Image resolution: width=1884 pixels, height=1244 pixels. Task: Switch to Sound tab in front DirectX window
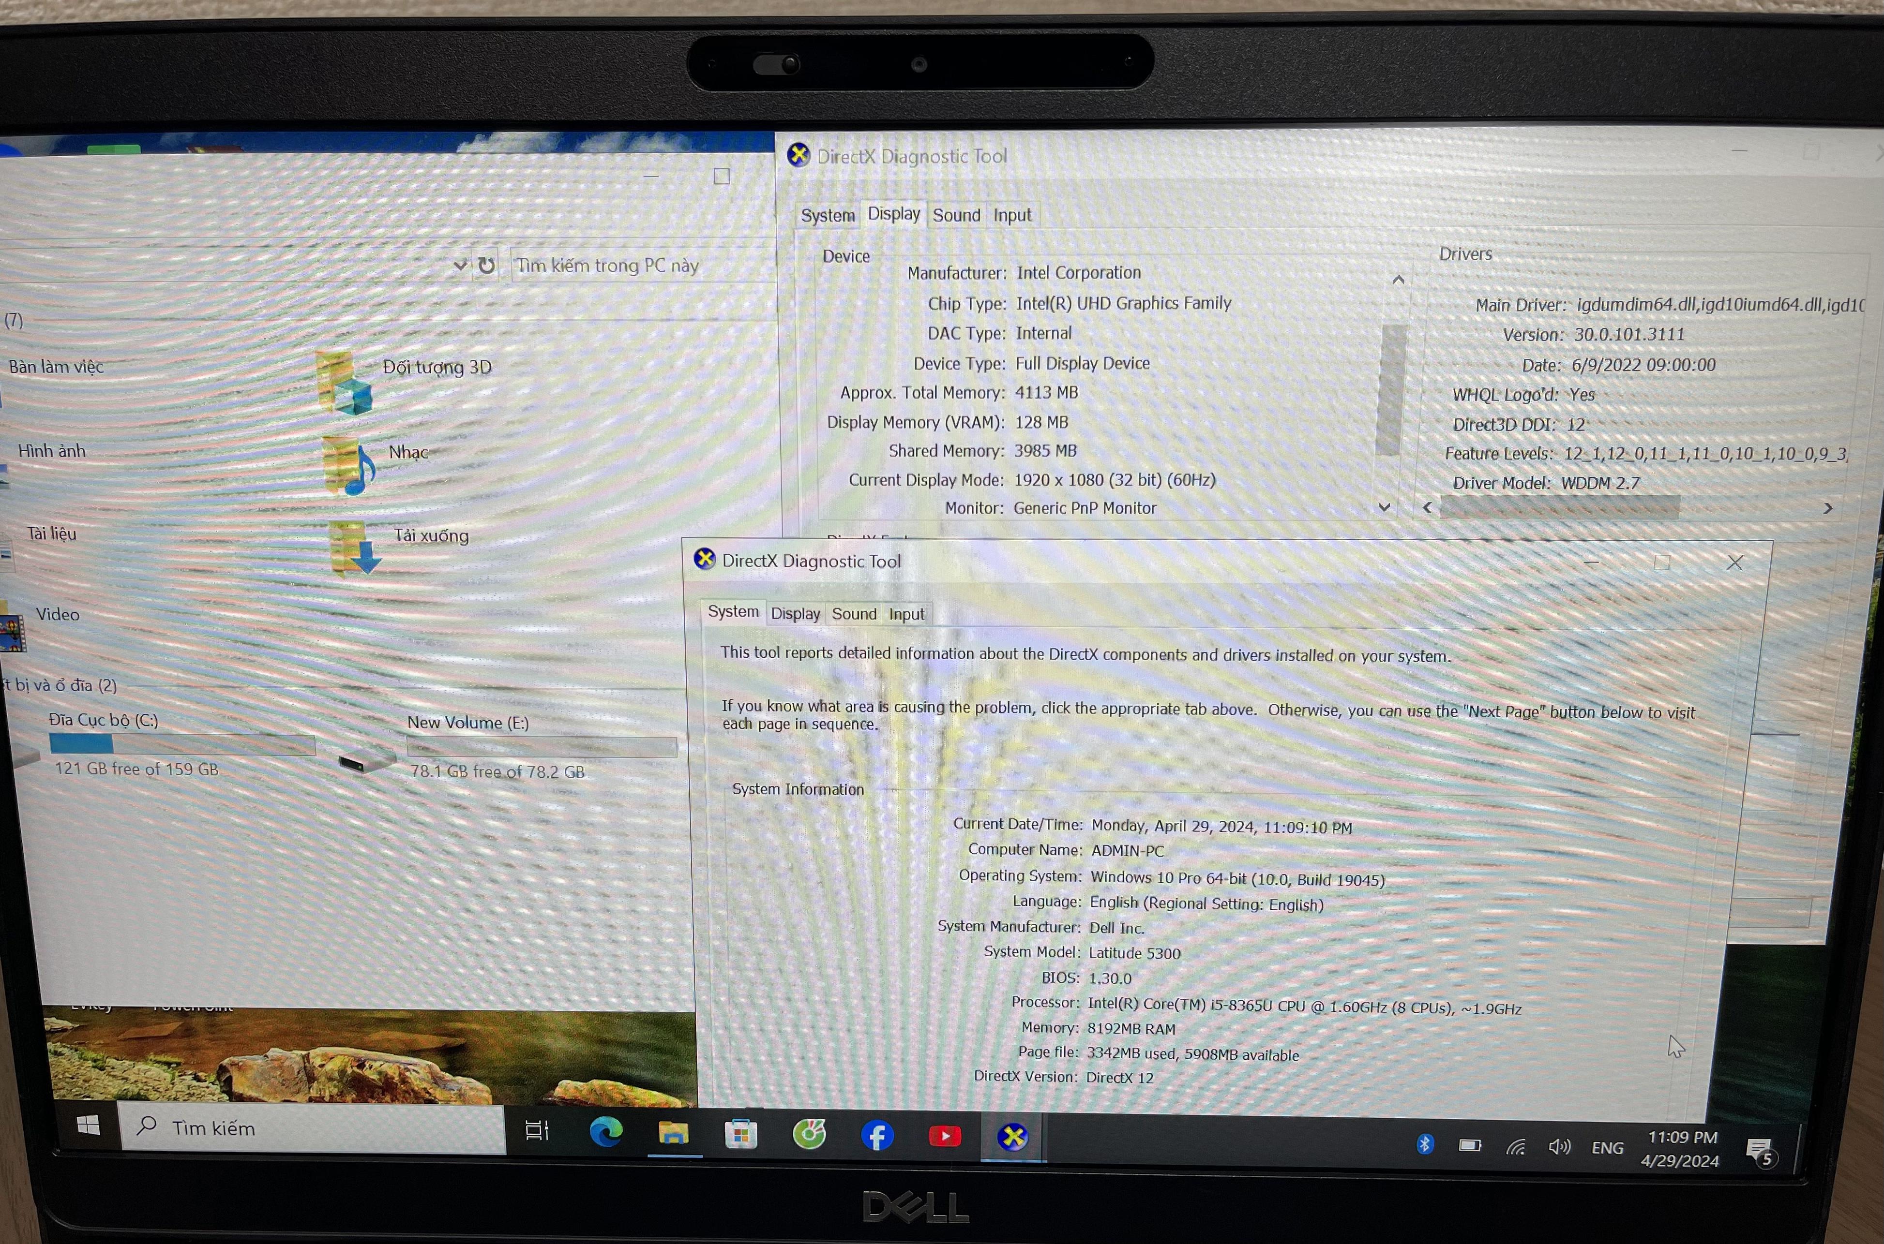coord(854,613)
